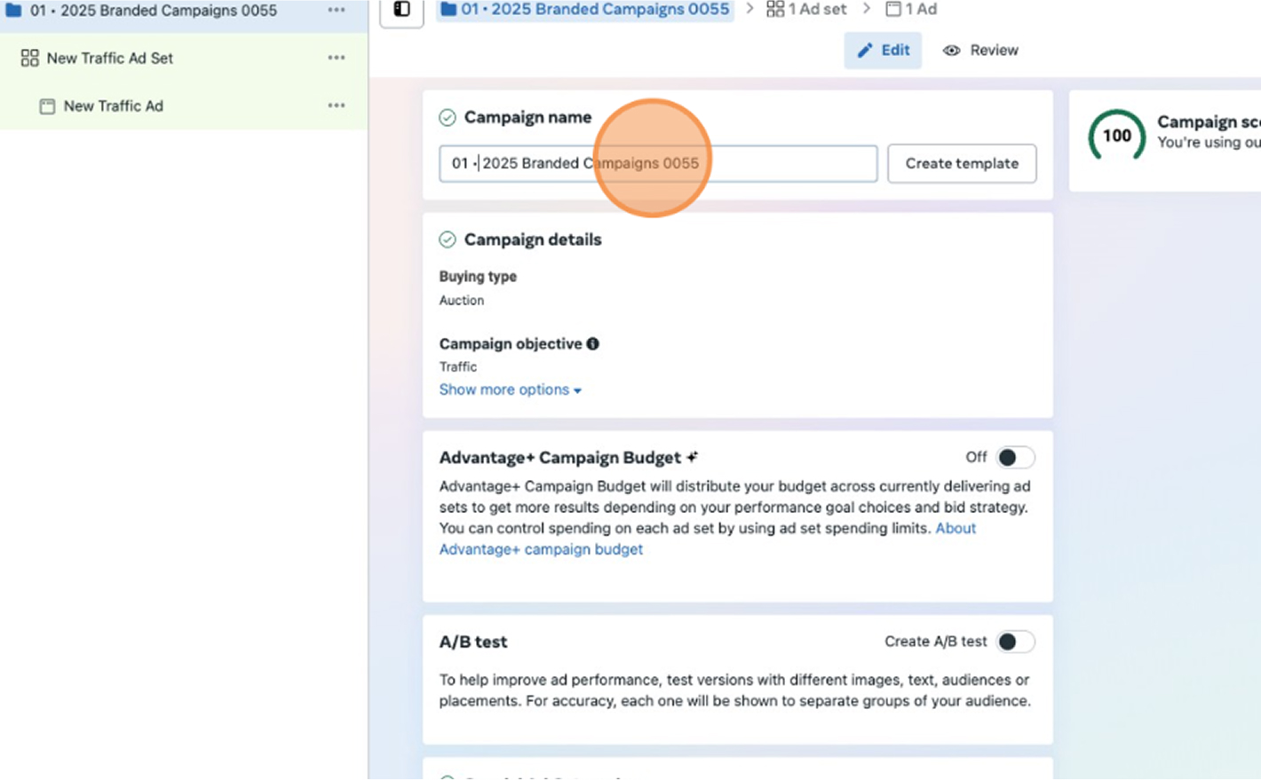Click the Advantage+ sparkle icon
The height and width of the screenshot is (780, 1261).
click(x=692, y=457)
